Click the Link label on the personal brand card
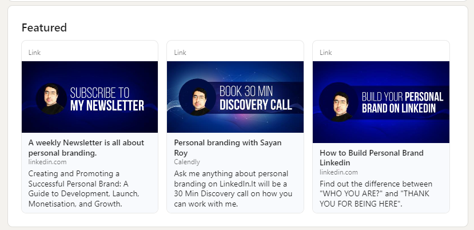Image resolution: width=474 pixels, height=230 pixels. click(326, 53)
